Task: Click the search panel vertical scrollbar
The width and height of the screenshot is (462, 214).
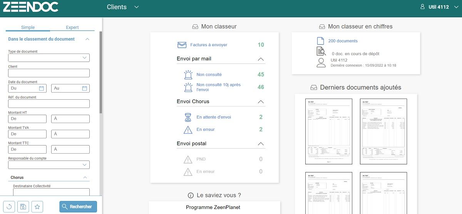Action: [101, 72]
